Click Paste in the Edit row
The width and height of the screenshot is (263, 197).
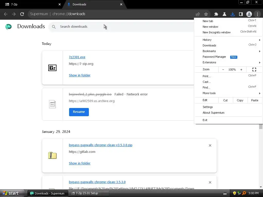(x=255, y=100)
